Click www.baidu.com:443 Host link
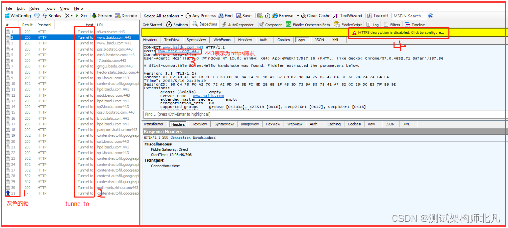 click(x=178, y=51)
